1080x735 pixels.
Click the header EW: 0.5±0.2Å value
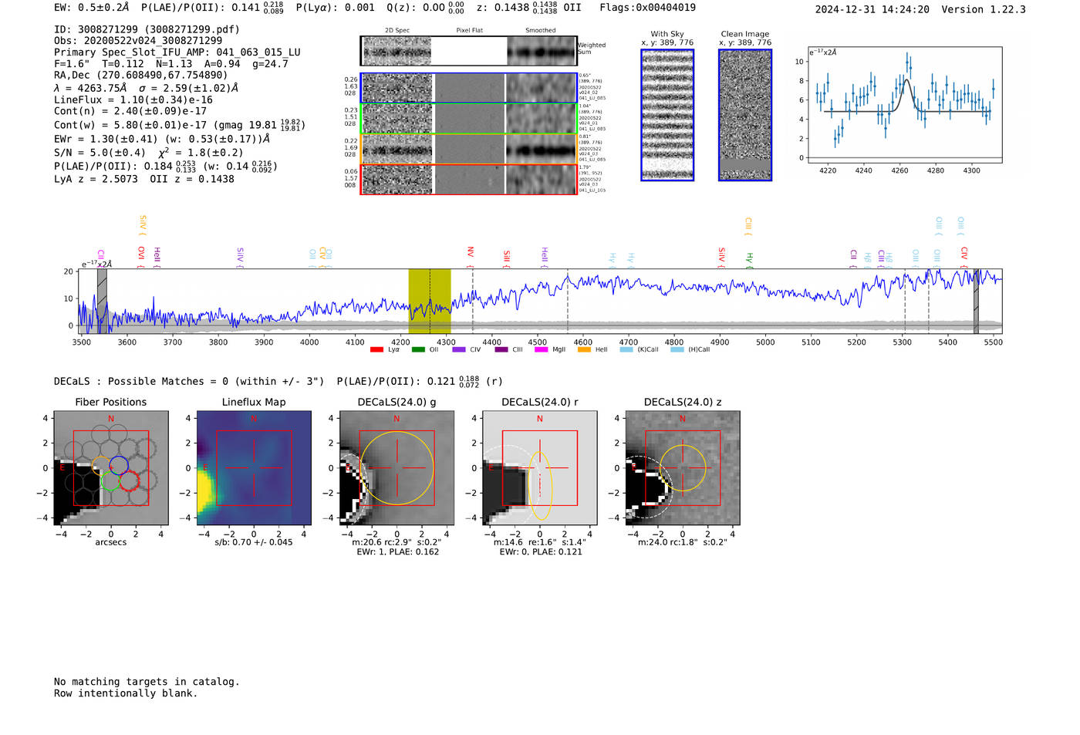[91, 8]
